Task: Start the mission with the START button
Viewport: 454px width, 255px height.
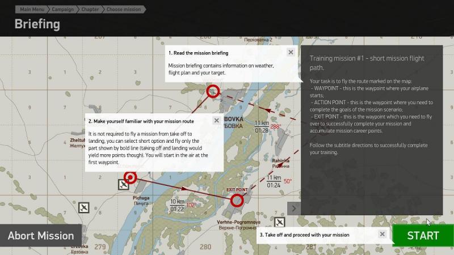Action: pyautogui.click(x=423, y=235)
